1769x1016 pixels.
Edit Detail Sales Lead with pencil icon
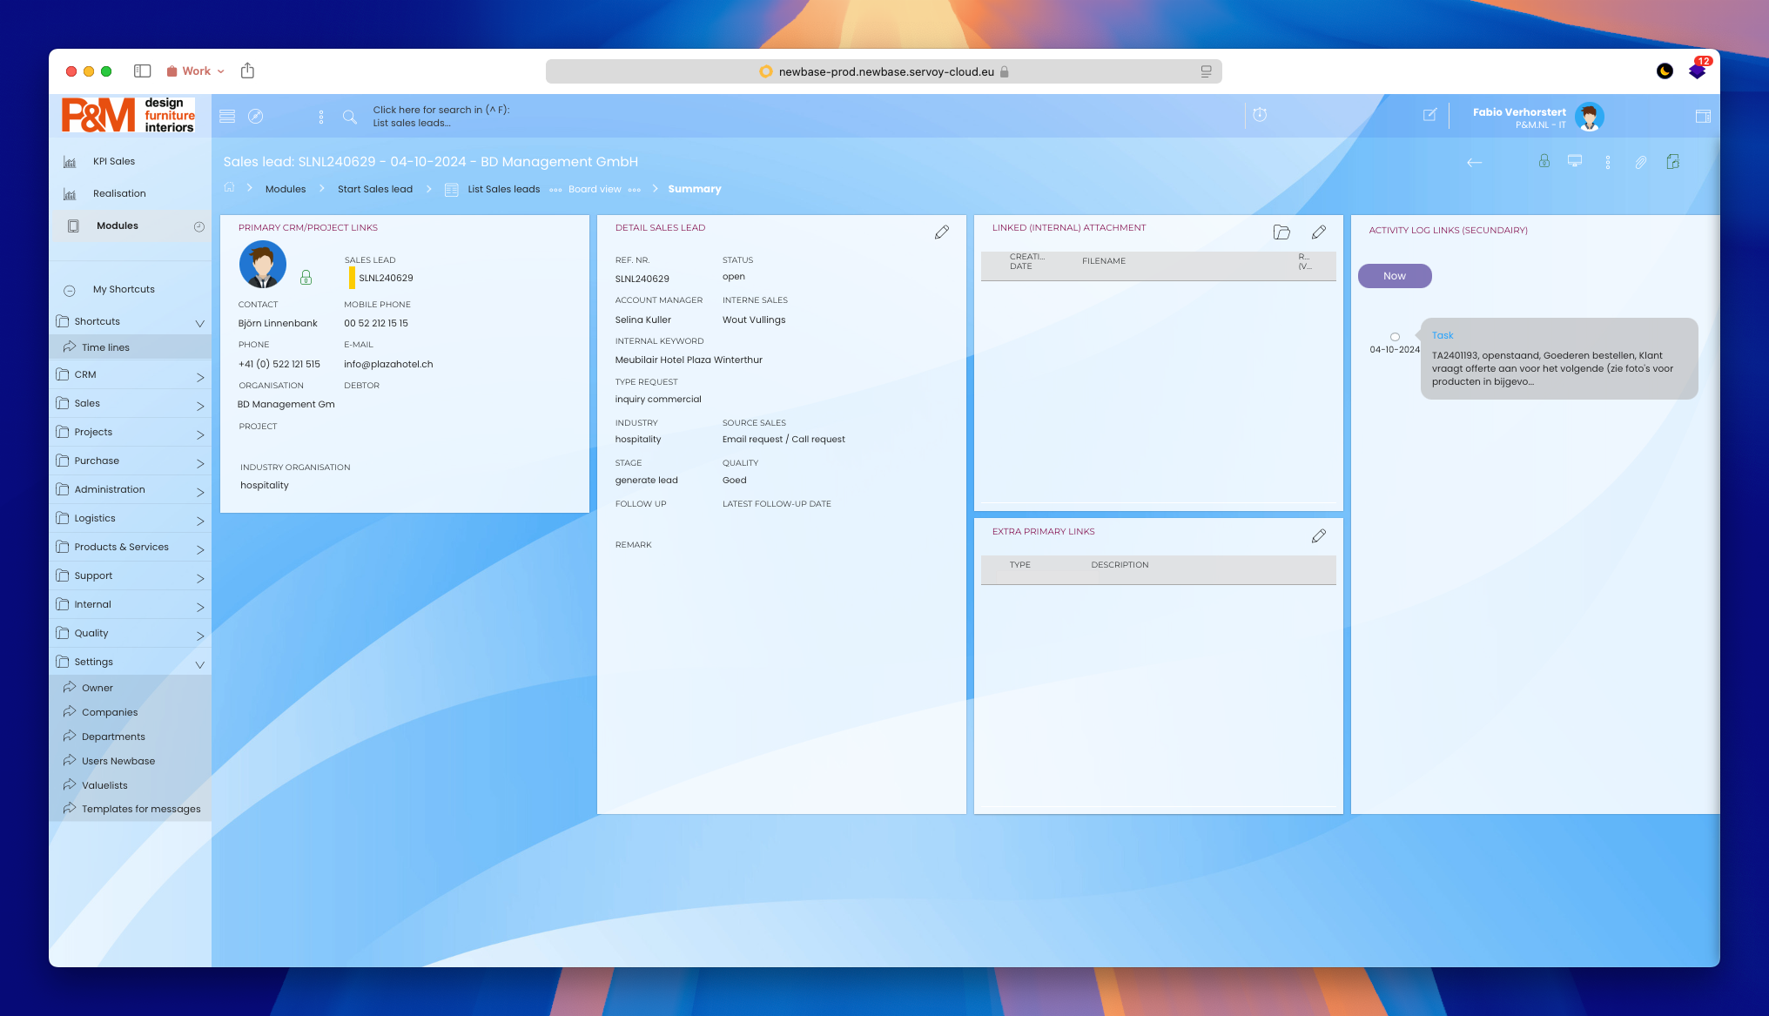click(941, 232)
